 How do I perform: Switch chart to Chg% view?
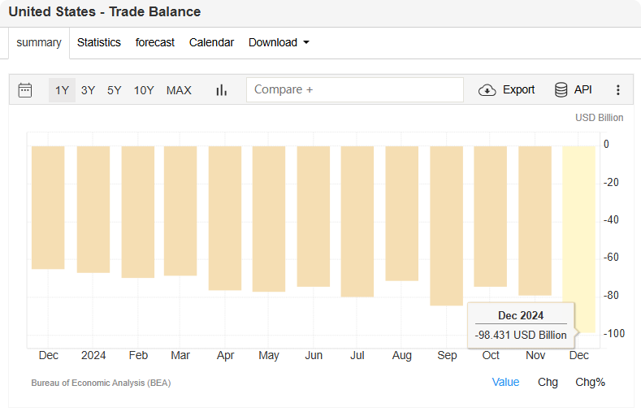(590, 382)
